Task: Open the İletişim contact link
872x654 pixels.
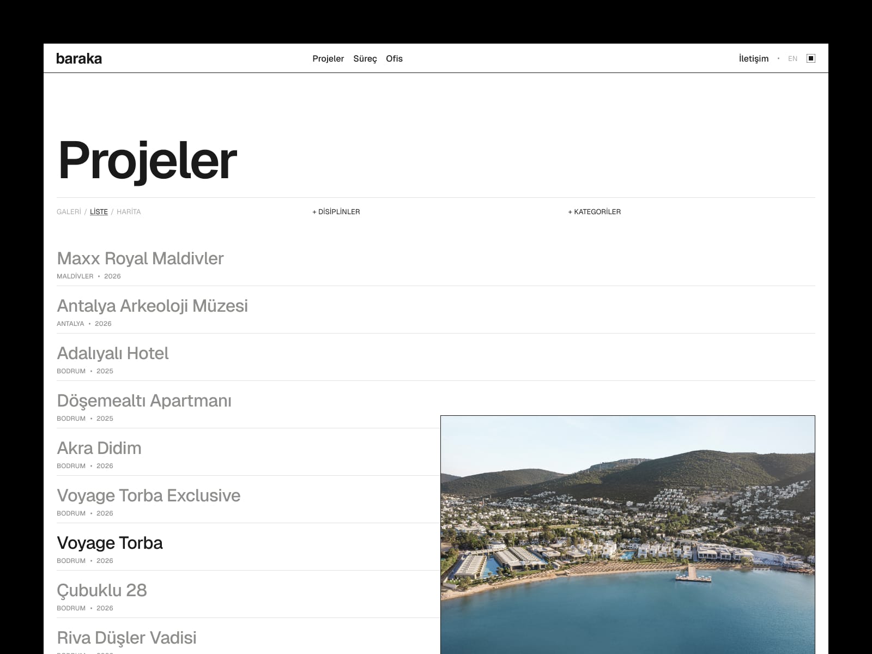Action: (754, 58)
